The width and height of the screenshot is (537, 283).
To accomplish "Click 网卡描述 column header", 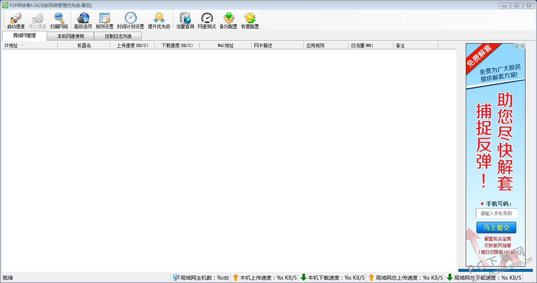I will click(278, 45).
